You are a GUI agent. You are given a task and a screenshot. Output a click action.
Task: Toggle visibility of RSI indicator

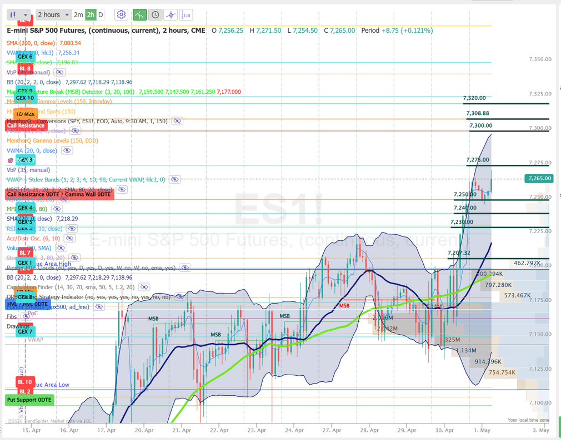72,229
